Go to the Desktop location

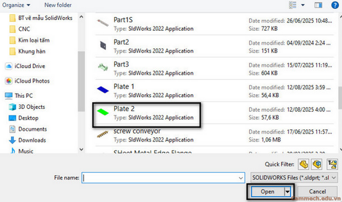click(x=24, y=118)
